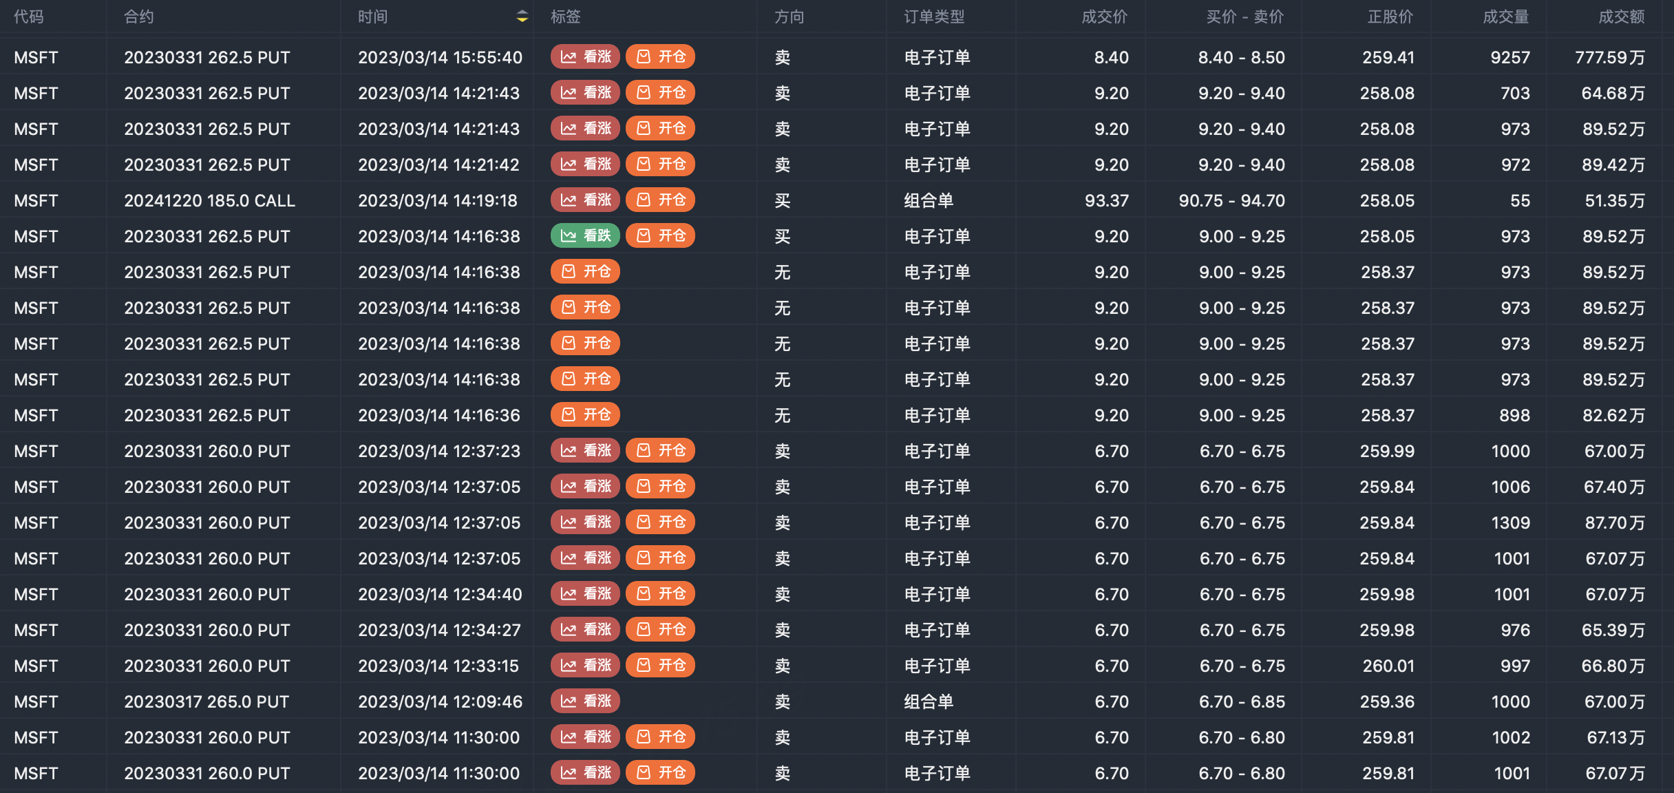Click the amount 65.39万
This screenshot has height=793, width=1674.
click(x=1614, y=630)
